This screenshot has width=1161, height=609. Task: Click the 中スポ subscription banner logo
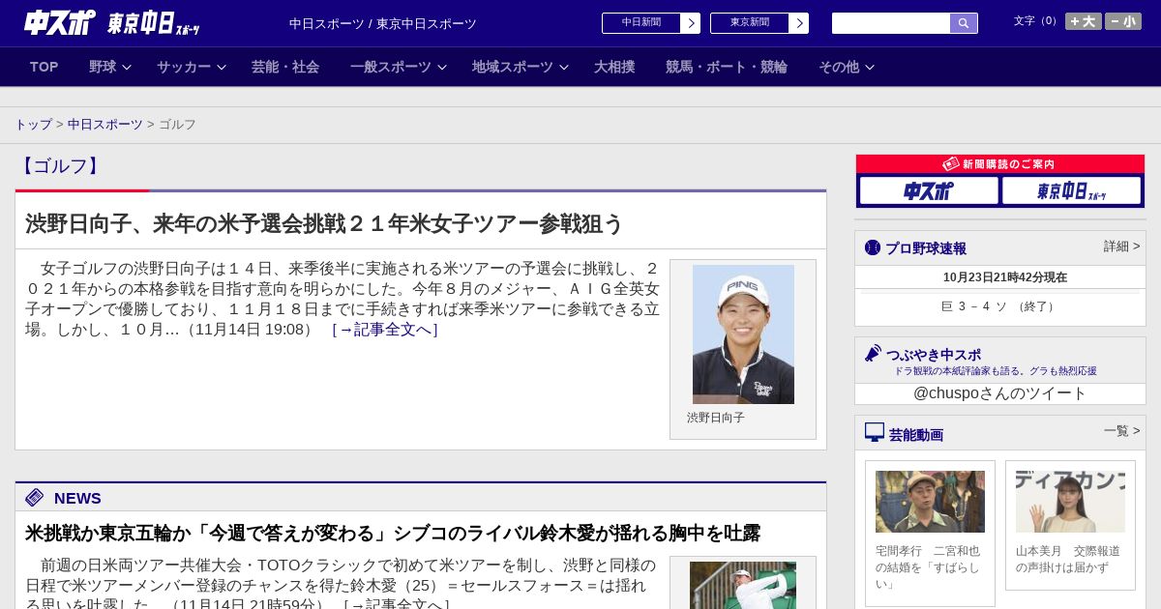929,191
